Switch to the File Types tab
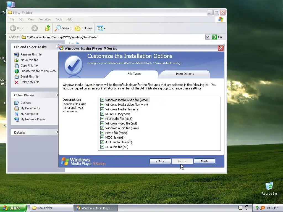The image size is (283, 212). point(134,74)
